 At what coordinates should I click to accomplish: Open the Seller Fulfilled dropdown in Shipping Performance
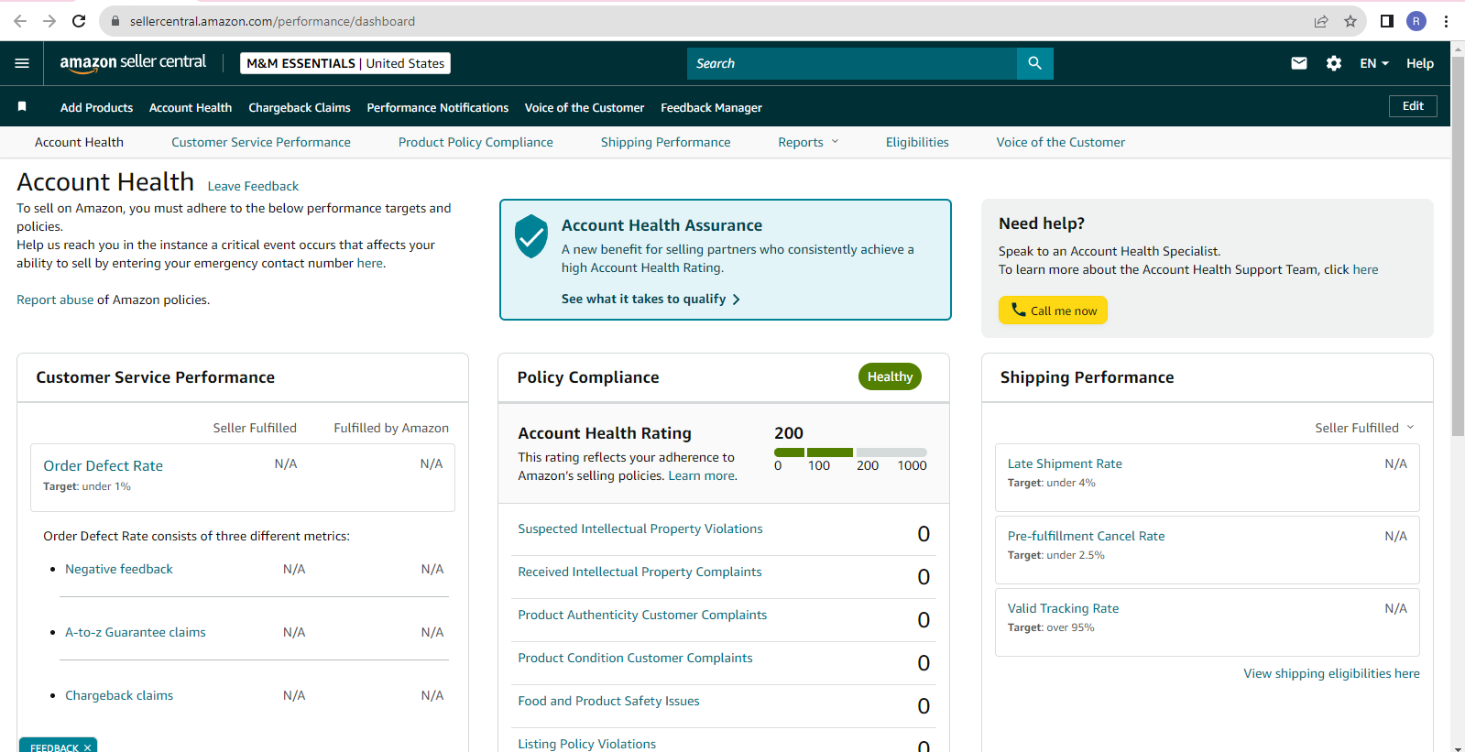pos(1365,428)
